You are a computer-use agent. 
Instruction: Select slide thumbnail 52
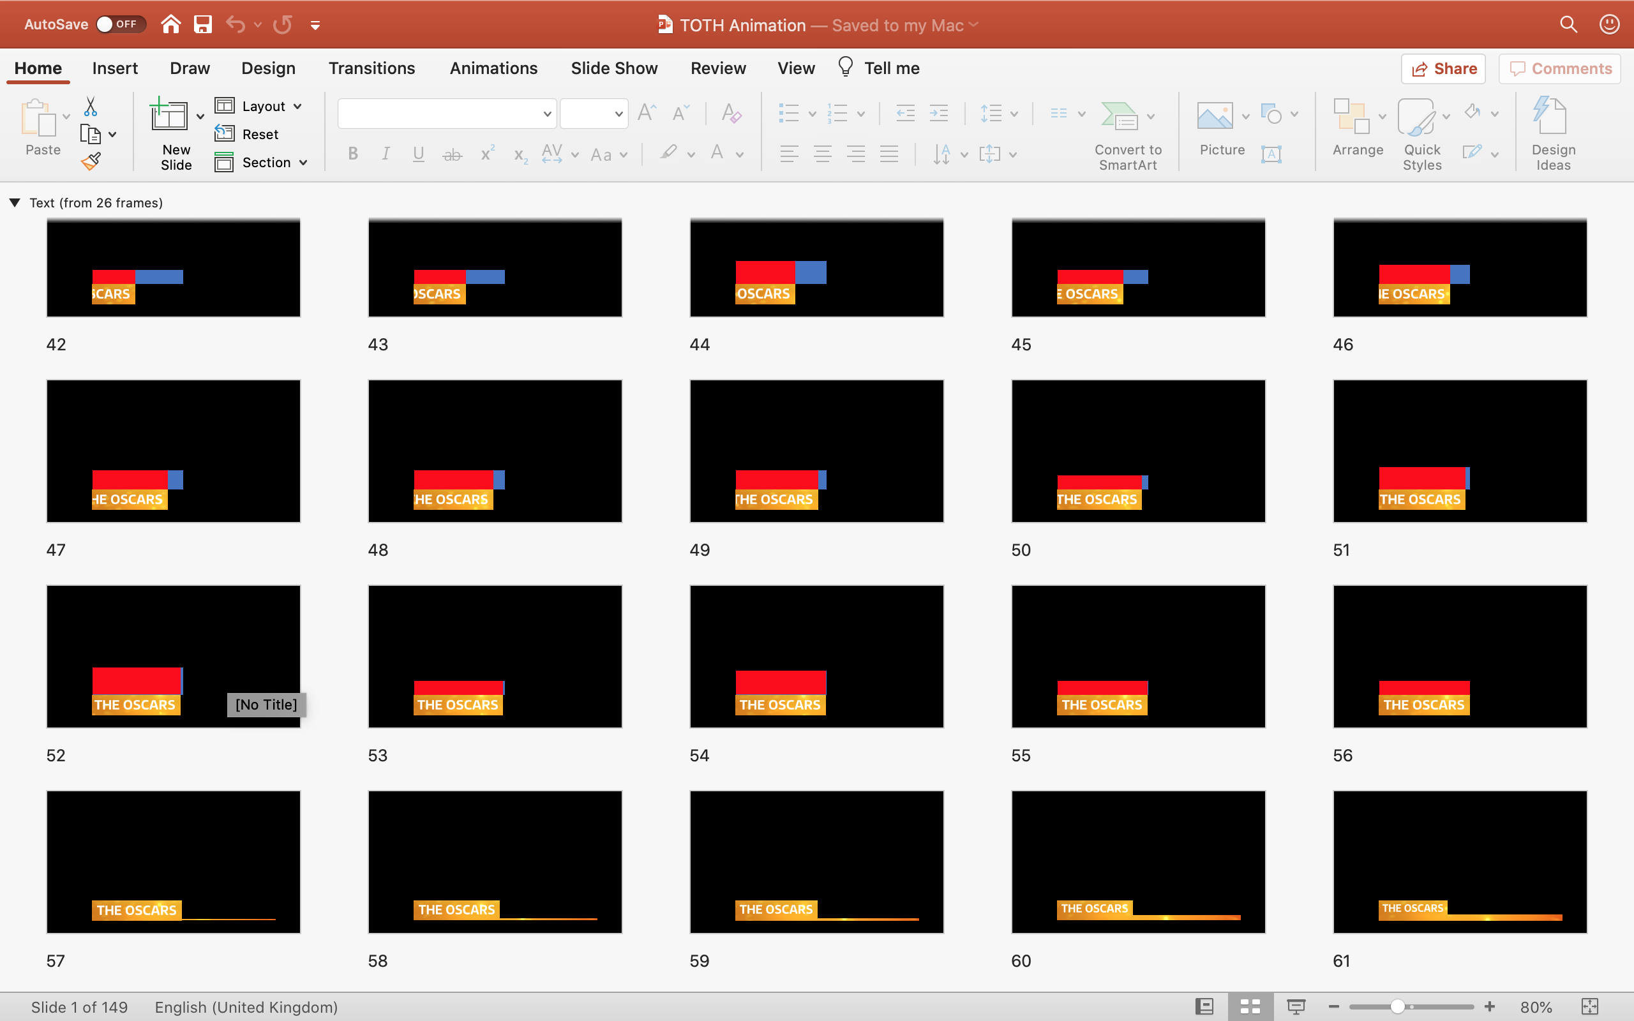[173, 657]
